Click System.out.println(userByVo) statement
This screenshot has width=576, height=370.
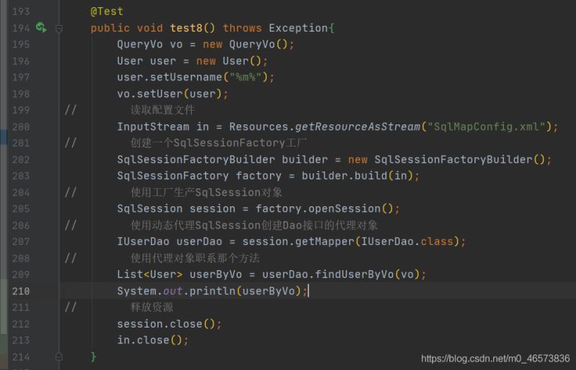pos(212,291)
